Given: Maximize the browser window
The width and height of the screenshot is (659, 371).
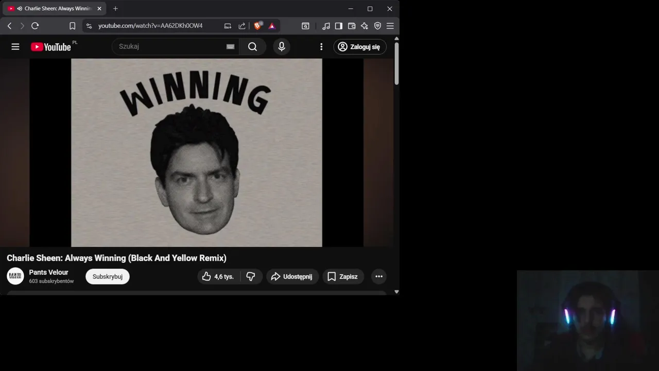Looking at the screenshot, I should 370,9.
